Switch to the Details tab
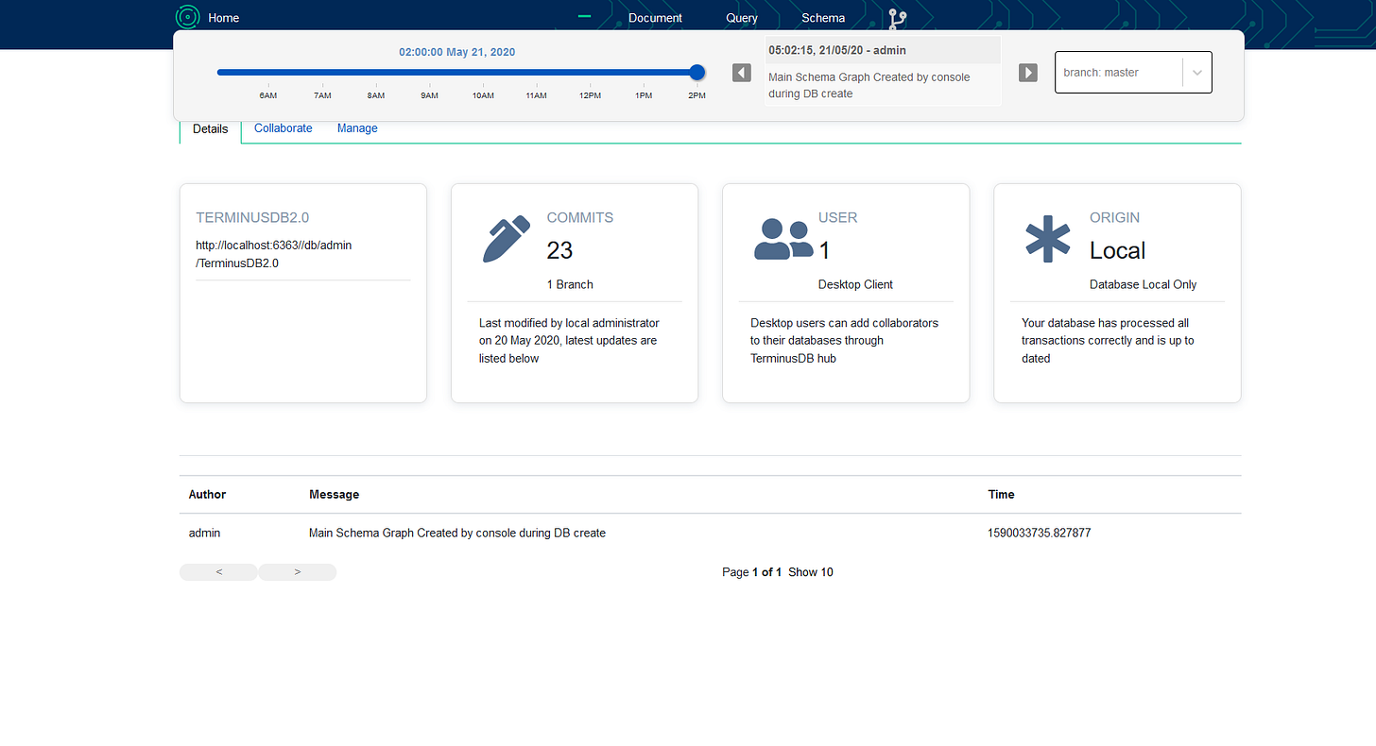 [x=210, y=129]
